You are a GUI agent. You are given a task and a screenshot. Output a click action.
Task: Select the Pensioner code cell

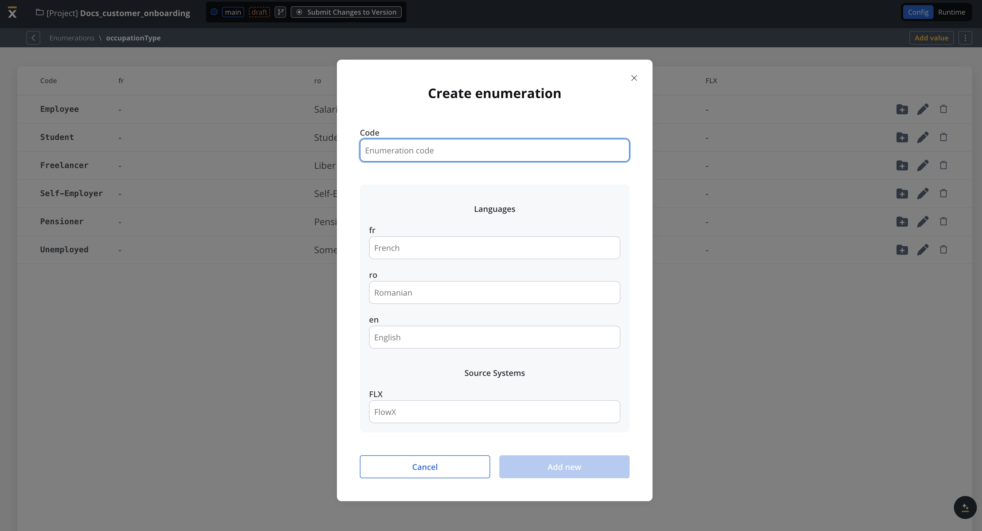click(62, 222)
